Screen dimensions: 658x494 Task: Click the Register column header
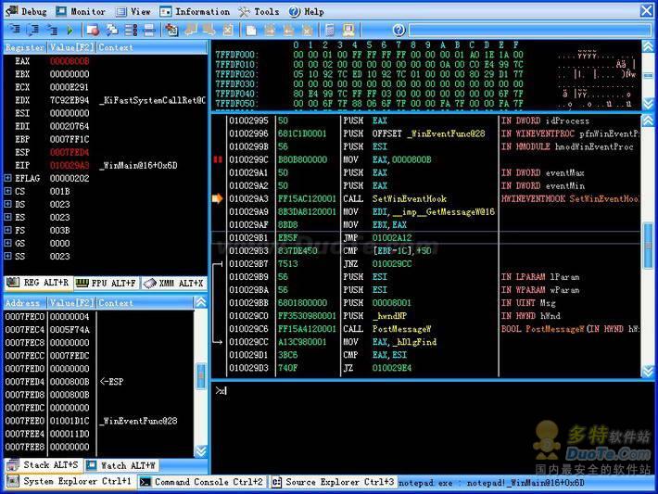tap(25, 47)
